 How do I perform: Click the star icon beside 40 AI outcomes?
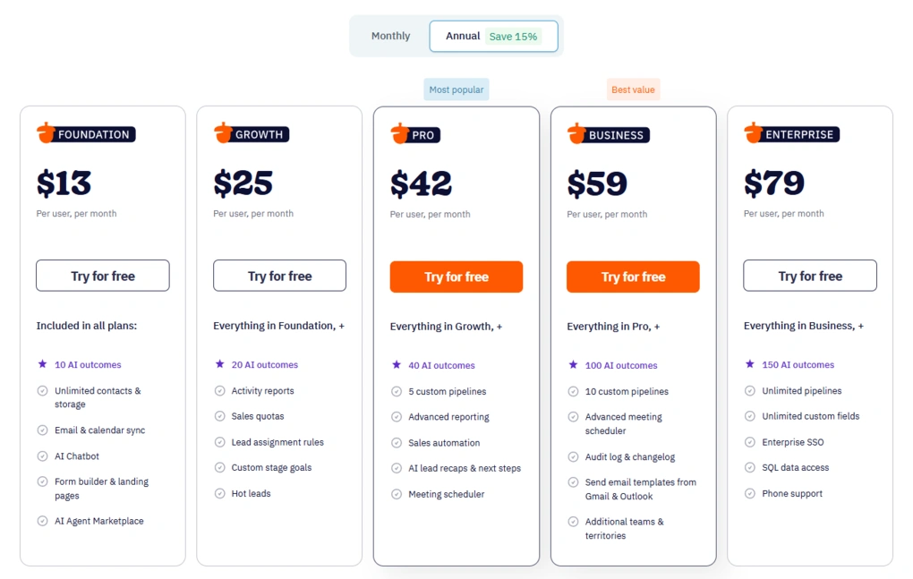[x=395, y=365]
